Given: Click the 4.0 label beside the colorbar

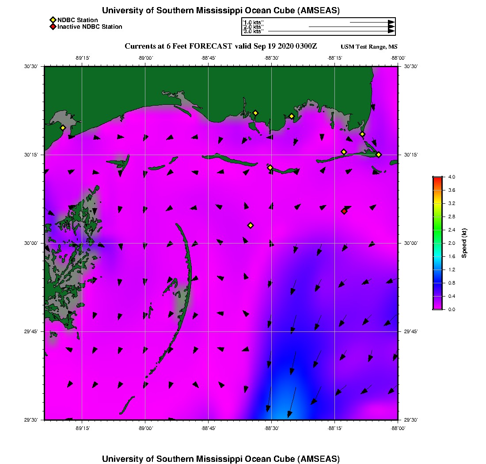Looking at the screenshot, I should click(452, 177).
